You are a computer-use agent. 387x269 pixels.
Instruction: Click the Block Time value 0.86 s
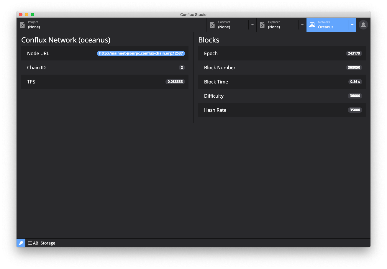[x=355, y=82]
